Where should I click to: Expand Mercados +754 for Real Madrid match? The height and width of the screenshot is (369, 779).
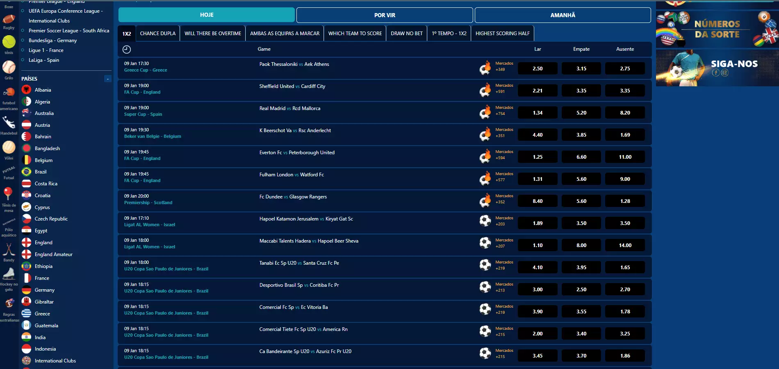tap(504, 110)
